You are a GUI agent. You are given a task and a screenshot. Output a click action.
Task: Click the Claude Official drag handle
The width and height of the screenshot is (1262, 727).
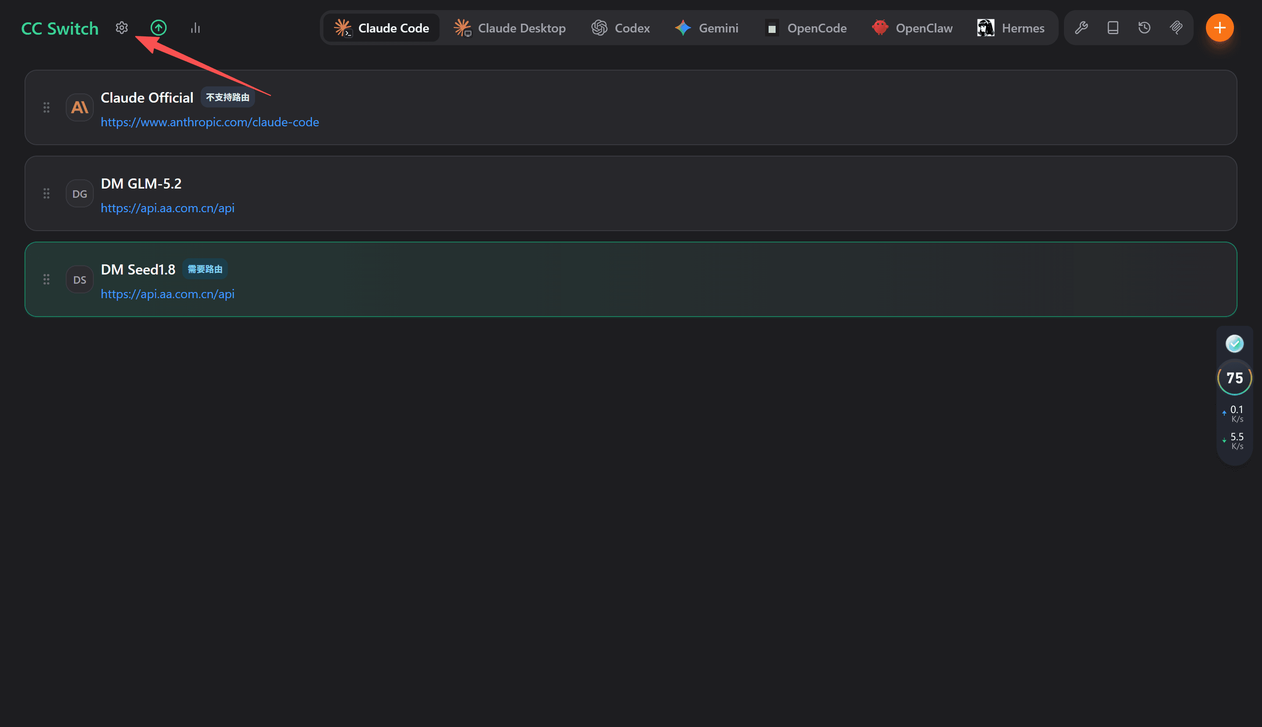[46, 107]
